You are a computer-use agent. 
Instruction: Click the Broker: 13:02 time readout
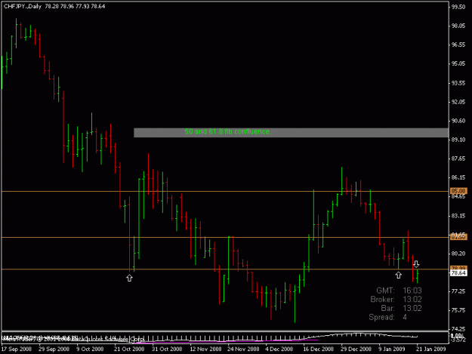(396, 300)
